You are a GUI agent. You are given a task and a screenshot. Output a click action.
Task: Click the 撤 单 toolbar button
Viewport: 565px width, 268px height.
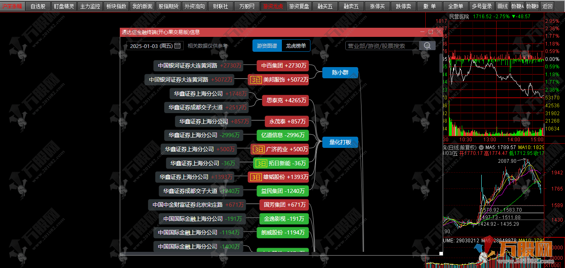tap(429, 6)
